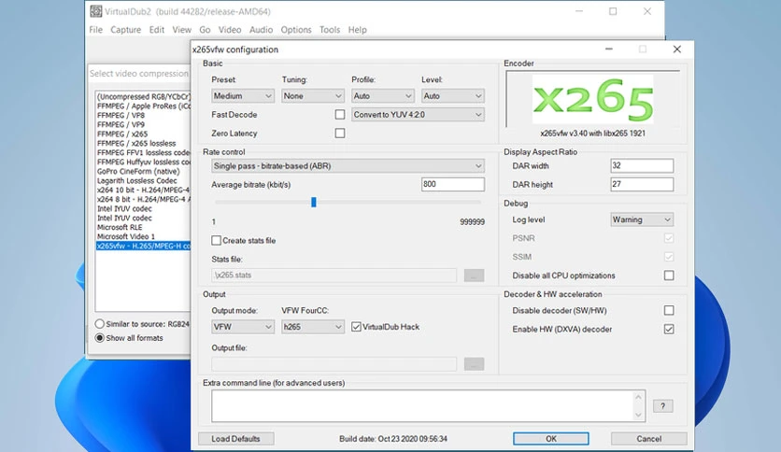Click scroll down arrow in command line box

point(639,416)
